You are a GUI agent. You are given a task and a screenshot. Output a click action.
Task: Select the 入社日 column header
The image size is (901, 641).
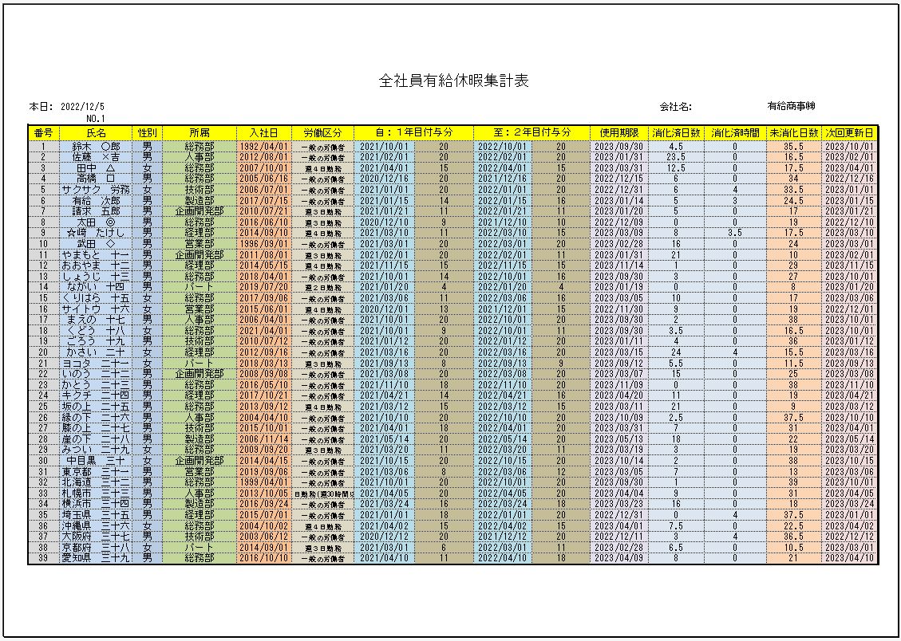point(263,132)
